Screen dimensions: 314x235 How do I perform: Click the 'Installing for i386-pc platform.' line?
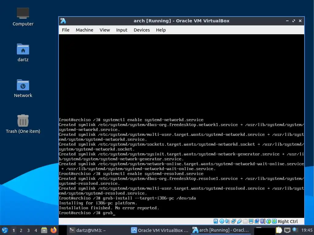coord(98,203)
